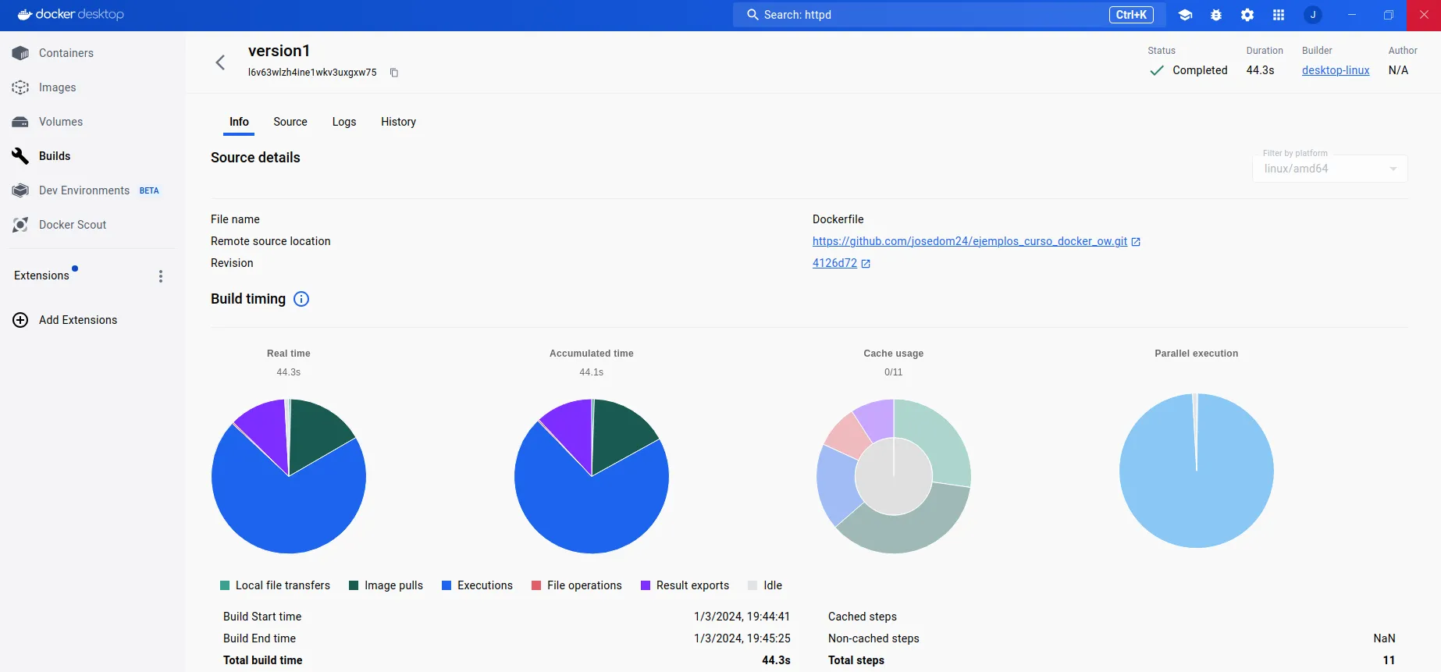Image resolution: width=1441 pixels, height=672 pixels.
Task: Open the apps grid icon in the header
Action: [1279, 15]
